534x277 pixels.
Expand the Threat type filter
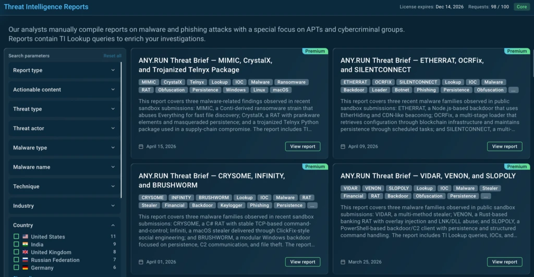coord(64,109)
